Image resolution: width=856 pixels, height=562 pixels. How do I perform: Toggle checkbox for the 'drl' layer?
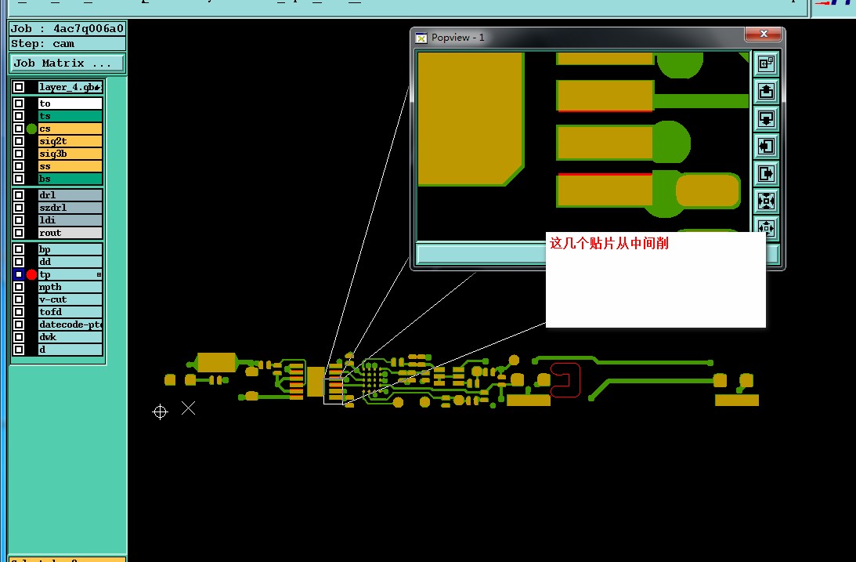pos(19,195)
